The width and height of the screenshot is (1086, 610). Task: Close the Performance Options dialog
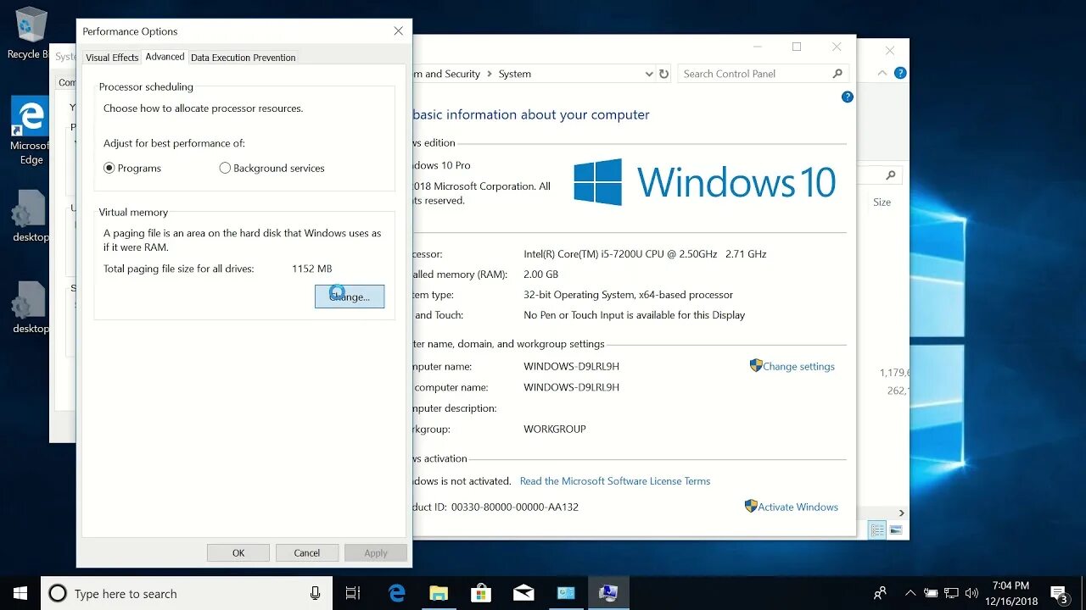coord(398,31)
